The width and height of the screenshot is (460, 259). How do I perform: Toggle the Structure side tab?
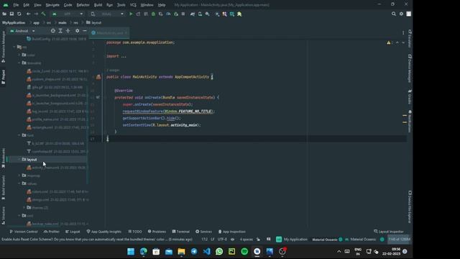(x=3, y=216)
